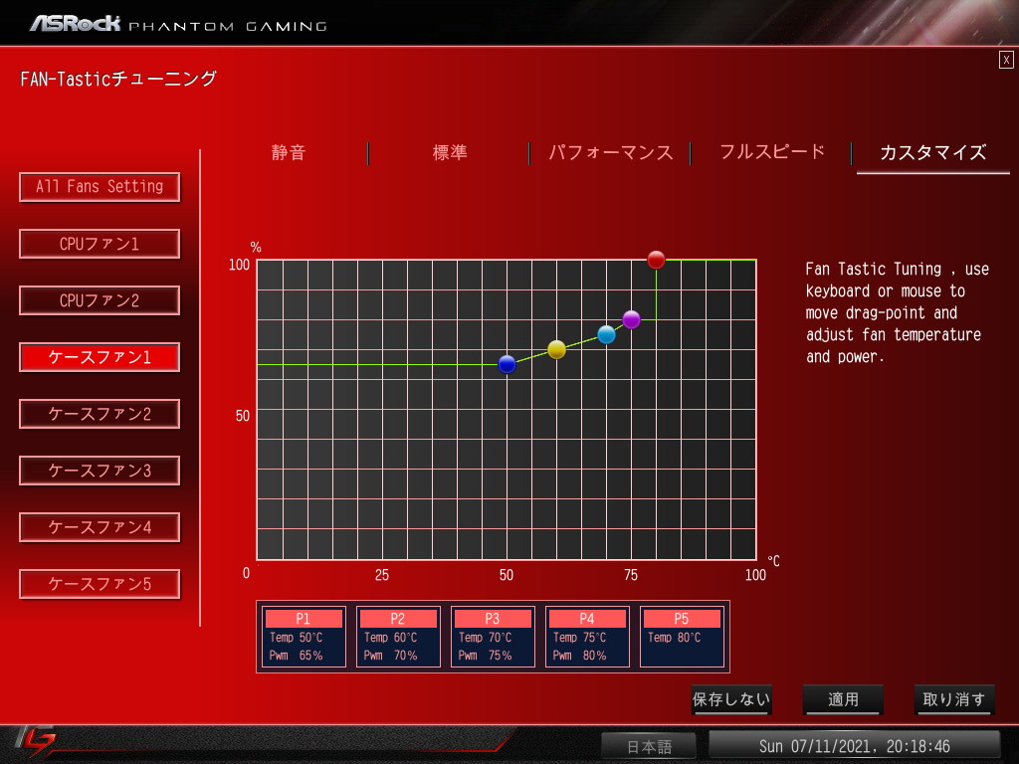Image resolution: width=1019 pixels, height=764 pixels.
Task: Click the All Fans Setting button
Action: 100,187
